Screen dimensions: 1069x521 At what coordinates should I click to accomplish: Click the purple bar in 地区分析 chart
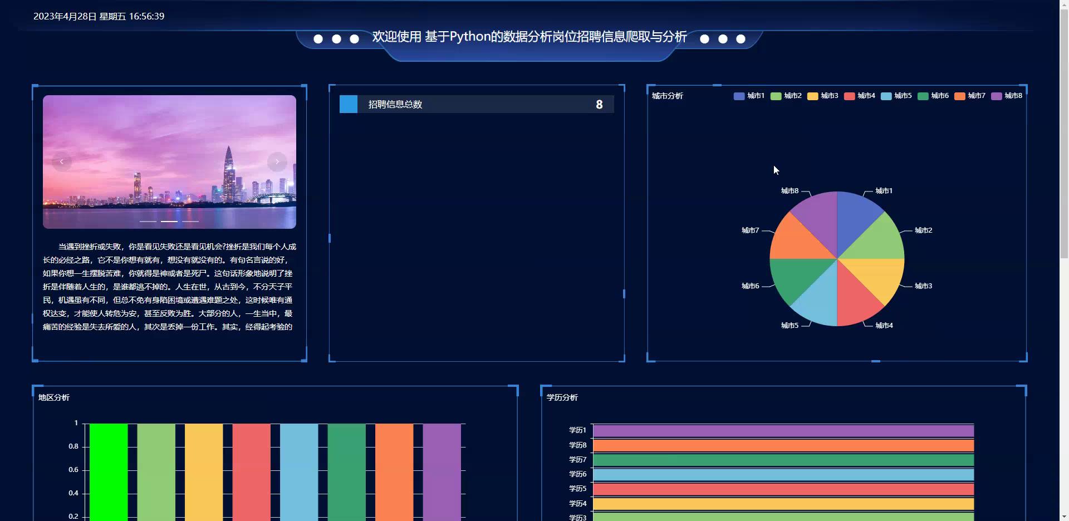(442, 472)
